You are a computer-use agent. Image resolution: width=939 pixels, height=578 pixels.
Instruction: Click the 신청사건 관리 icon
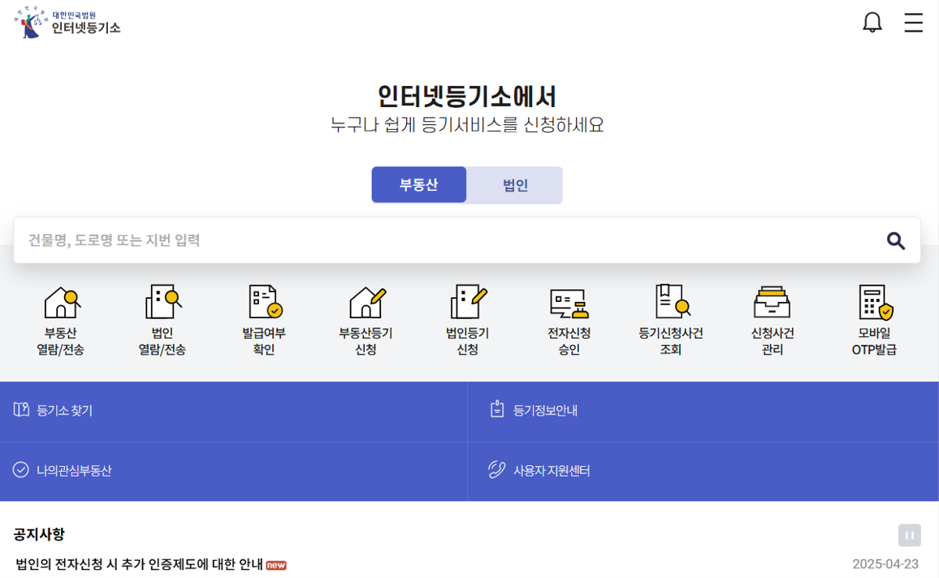pos(772,318)
